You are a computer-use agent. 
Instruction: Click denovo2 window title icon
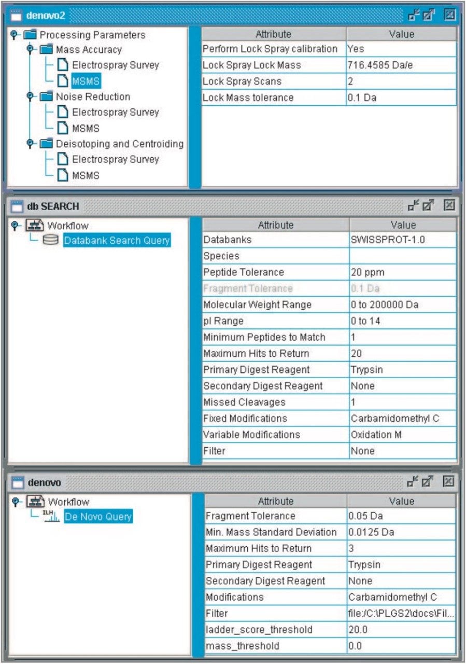pyautogui.click(x=17, y=15)
